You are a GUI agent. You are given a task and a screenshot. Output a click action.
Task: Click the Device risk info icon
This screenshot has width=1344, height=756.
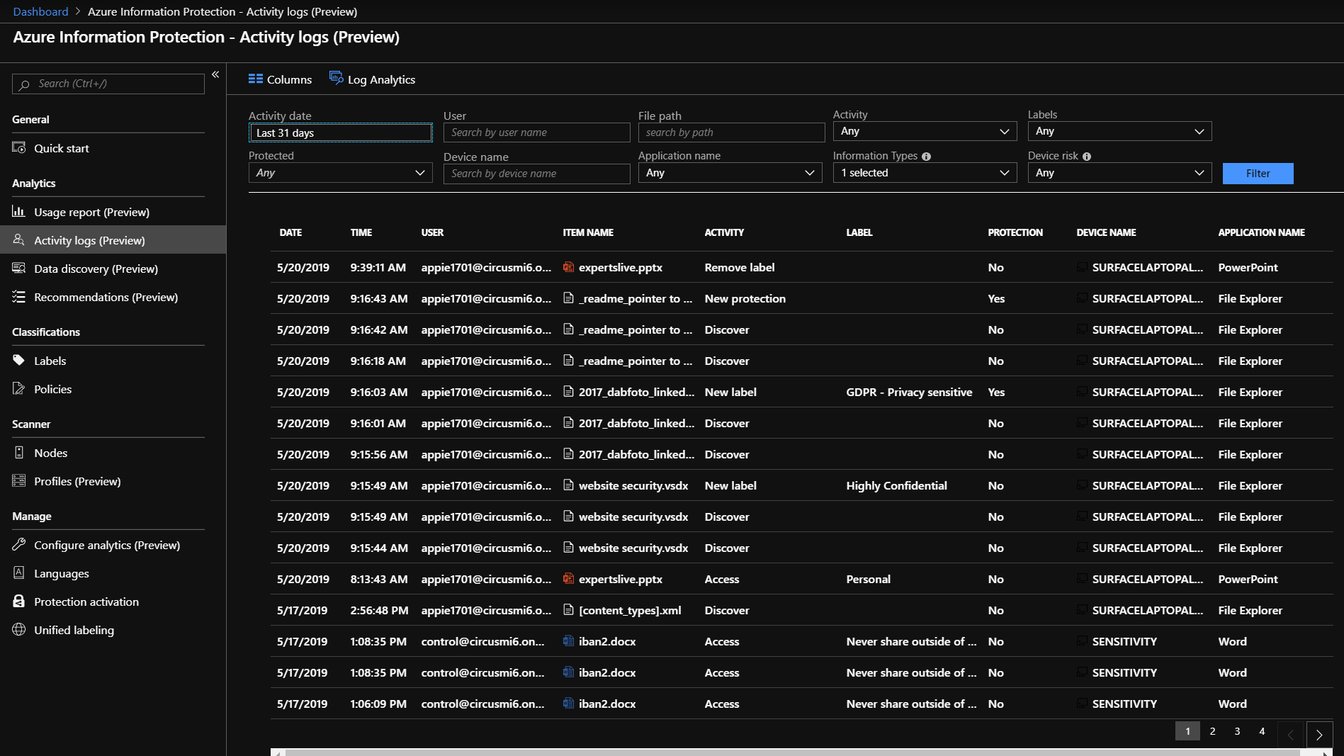pos(1087,157)
